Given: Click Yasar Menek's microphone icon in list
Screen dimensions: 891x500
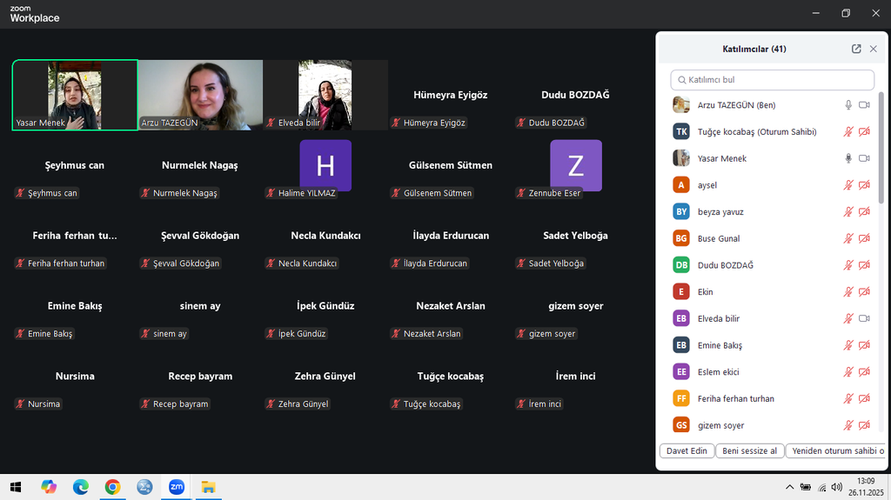Looking at the screenshot, I should pyautogui.click(x=848, y=158).
